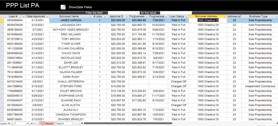This screenshot has width=278, height=126.
Task: Click the Show/Hide Fields icon
Action: pyautogui.click(x=63, y=7)
